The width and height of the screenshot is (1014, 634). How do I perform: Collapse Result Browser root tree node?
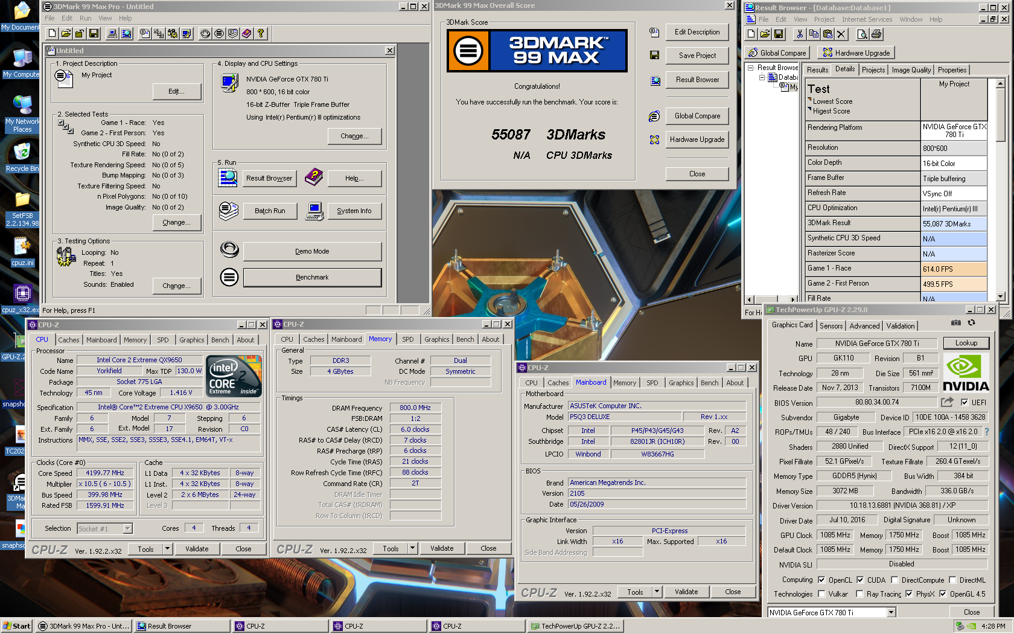750,68
